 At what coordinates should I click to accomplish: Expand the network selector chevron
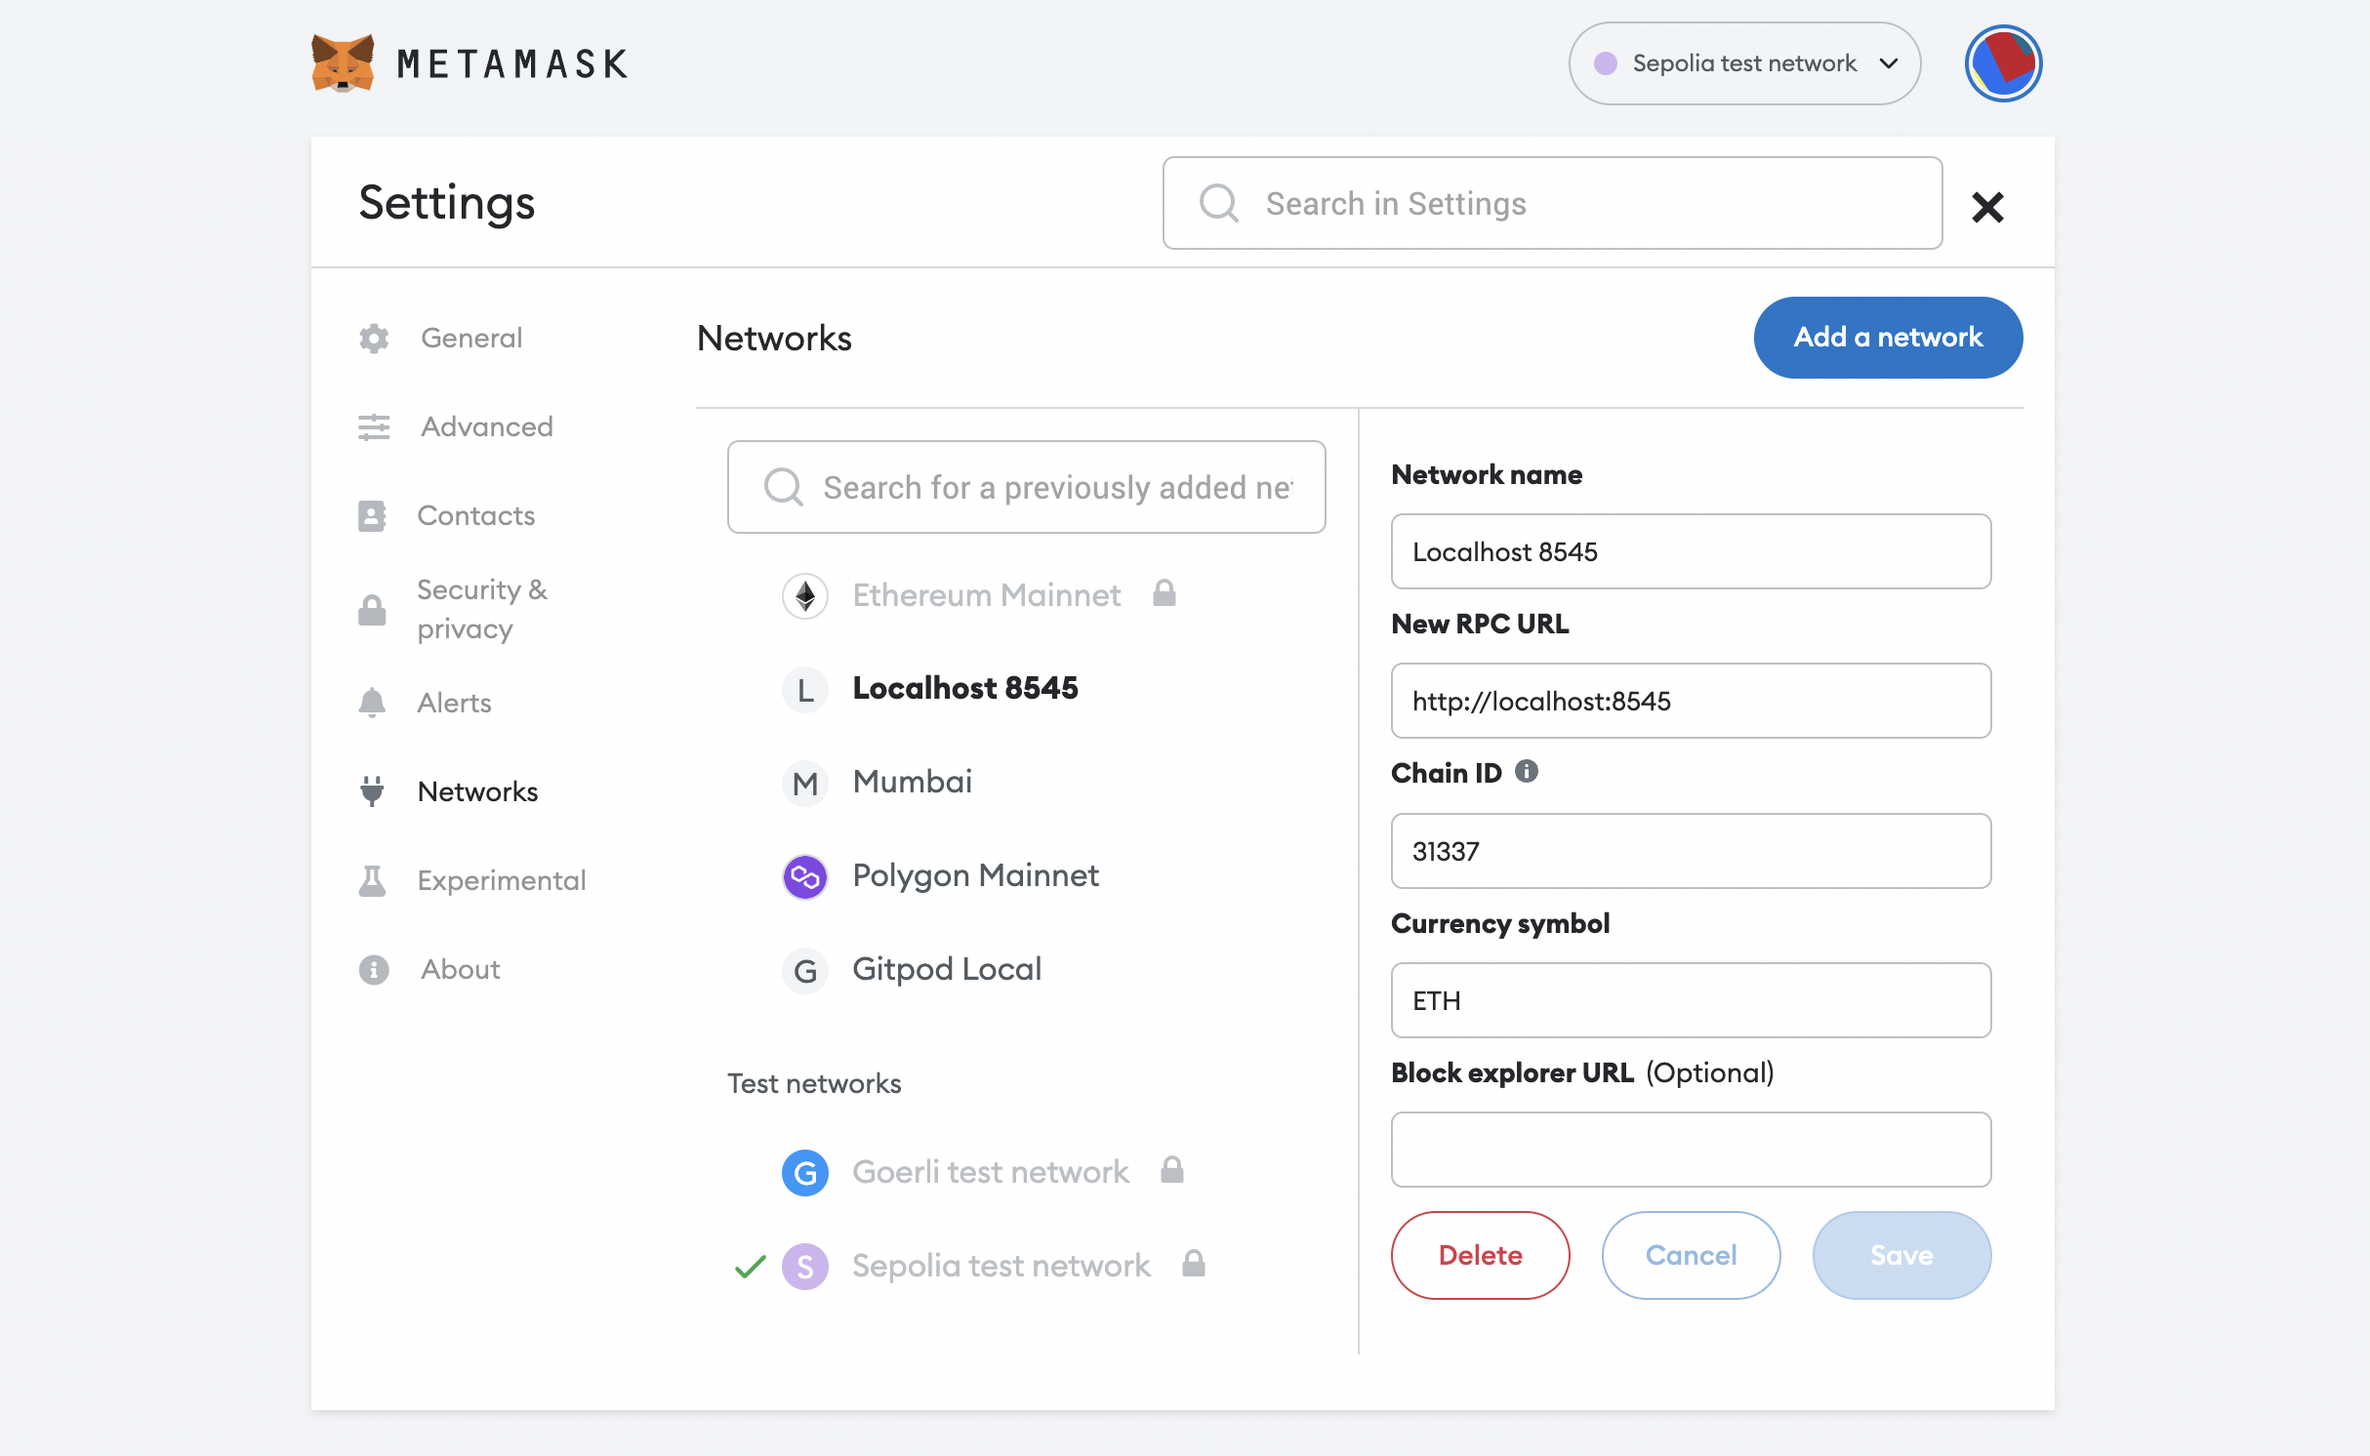pyautogui.click(x=1891, y=64)
